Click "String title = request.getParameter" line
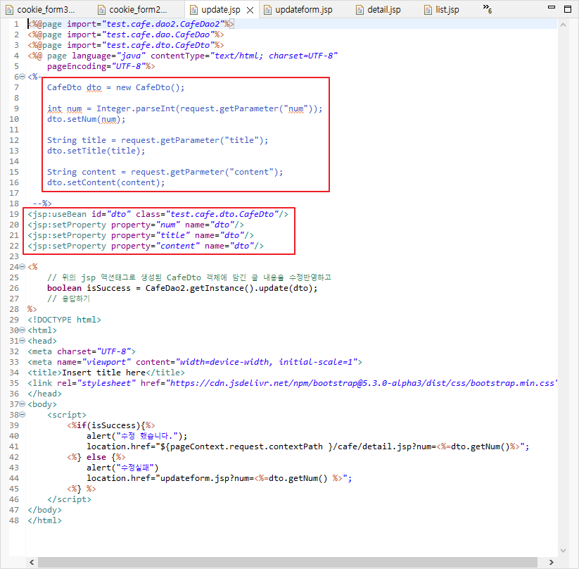The image size is (579, 569). point(158,140)
